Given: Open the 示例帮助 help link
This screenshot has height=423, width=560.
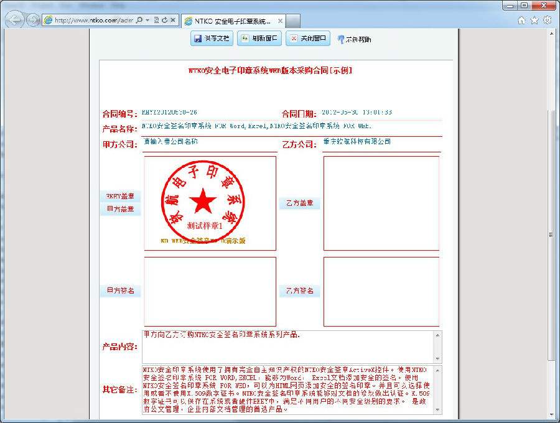Looking at the screenshot, I should 354,39.
